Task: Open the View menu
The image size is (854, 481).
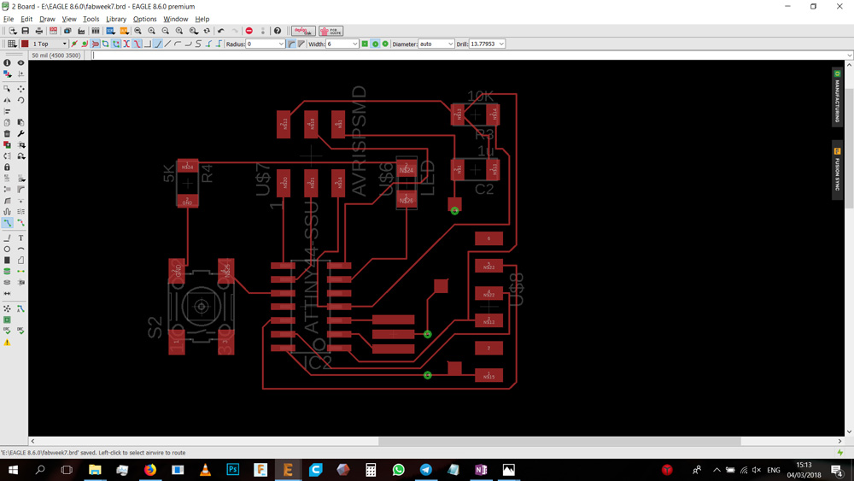Action: coord(69,19)
